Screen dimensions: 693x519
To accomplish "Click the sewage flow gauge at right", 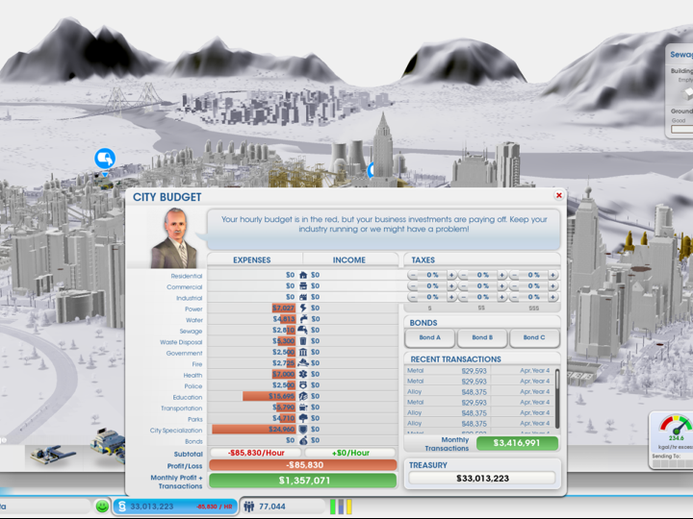I will tap(676, 426).
